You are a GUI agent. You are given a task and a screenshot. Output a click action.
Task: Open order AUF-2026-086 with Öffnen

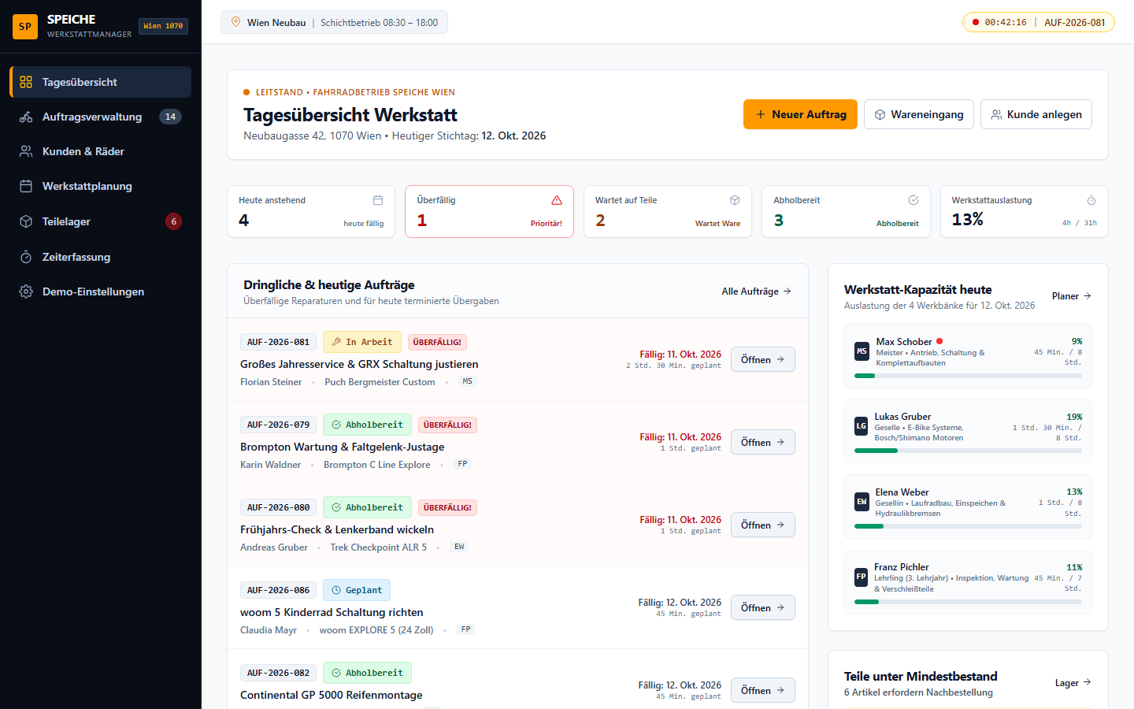coord(763,607)
